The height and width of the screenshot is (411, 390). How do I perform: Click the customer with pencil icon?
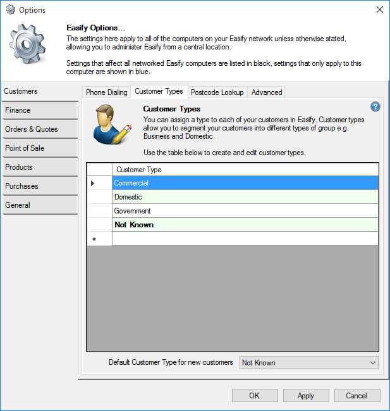click(111, 124)
